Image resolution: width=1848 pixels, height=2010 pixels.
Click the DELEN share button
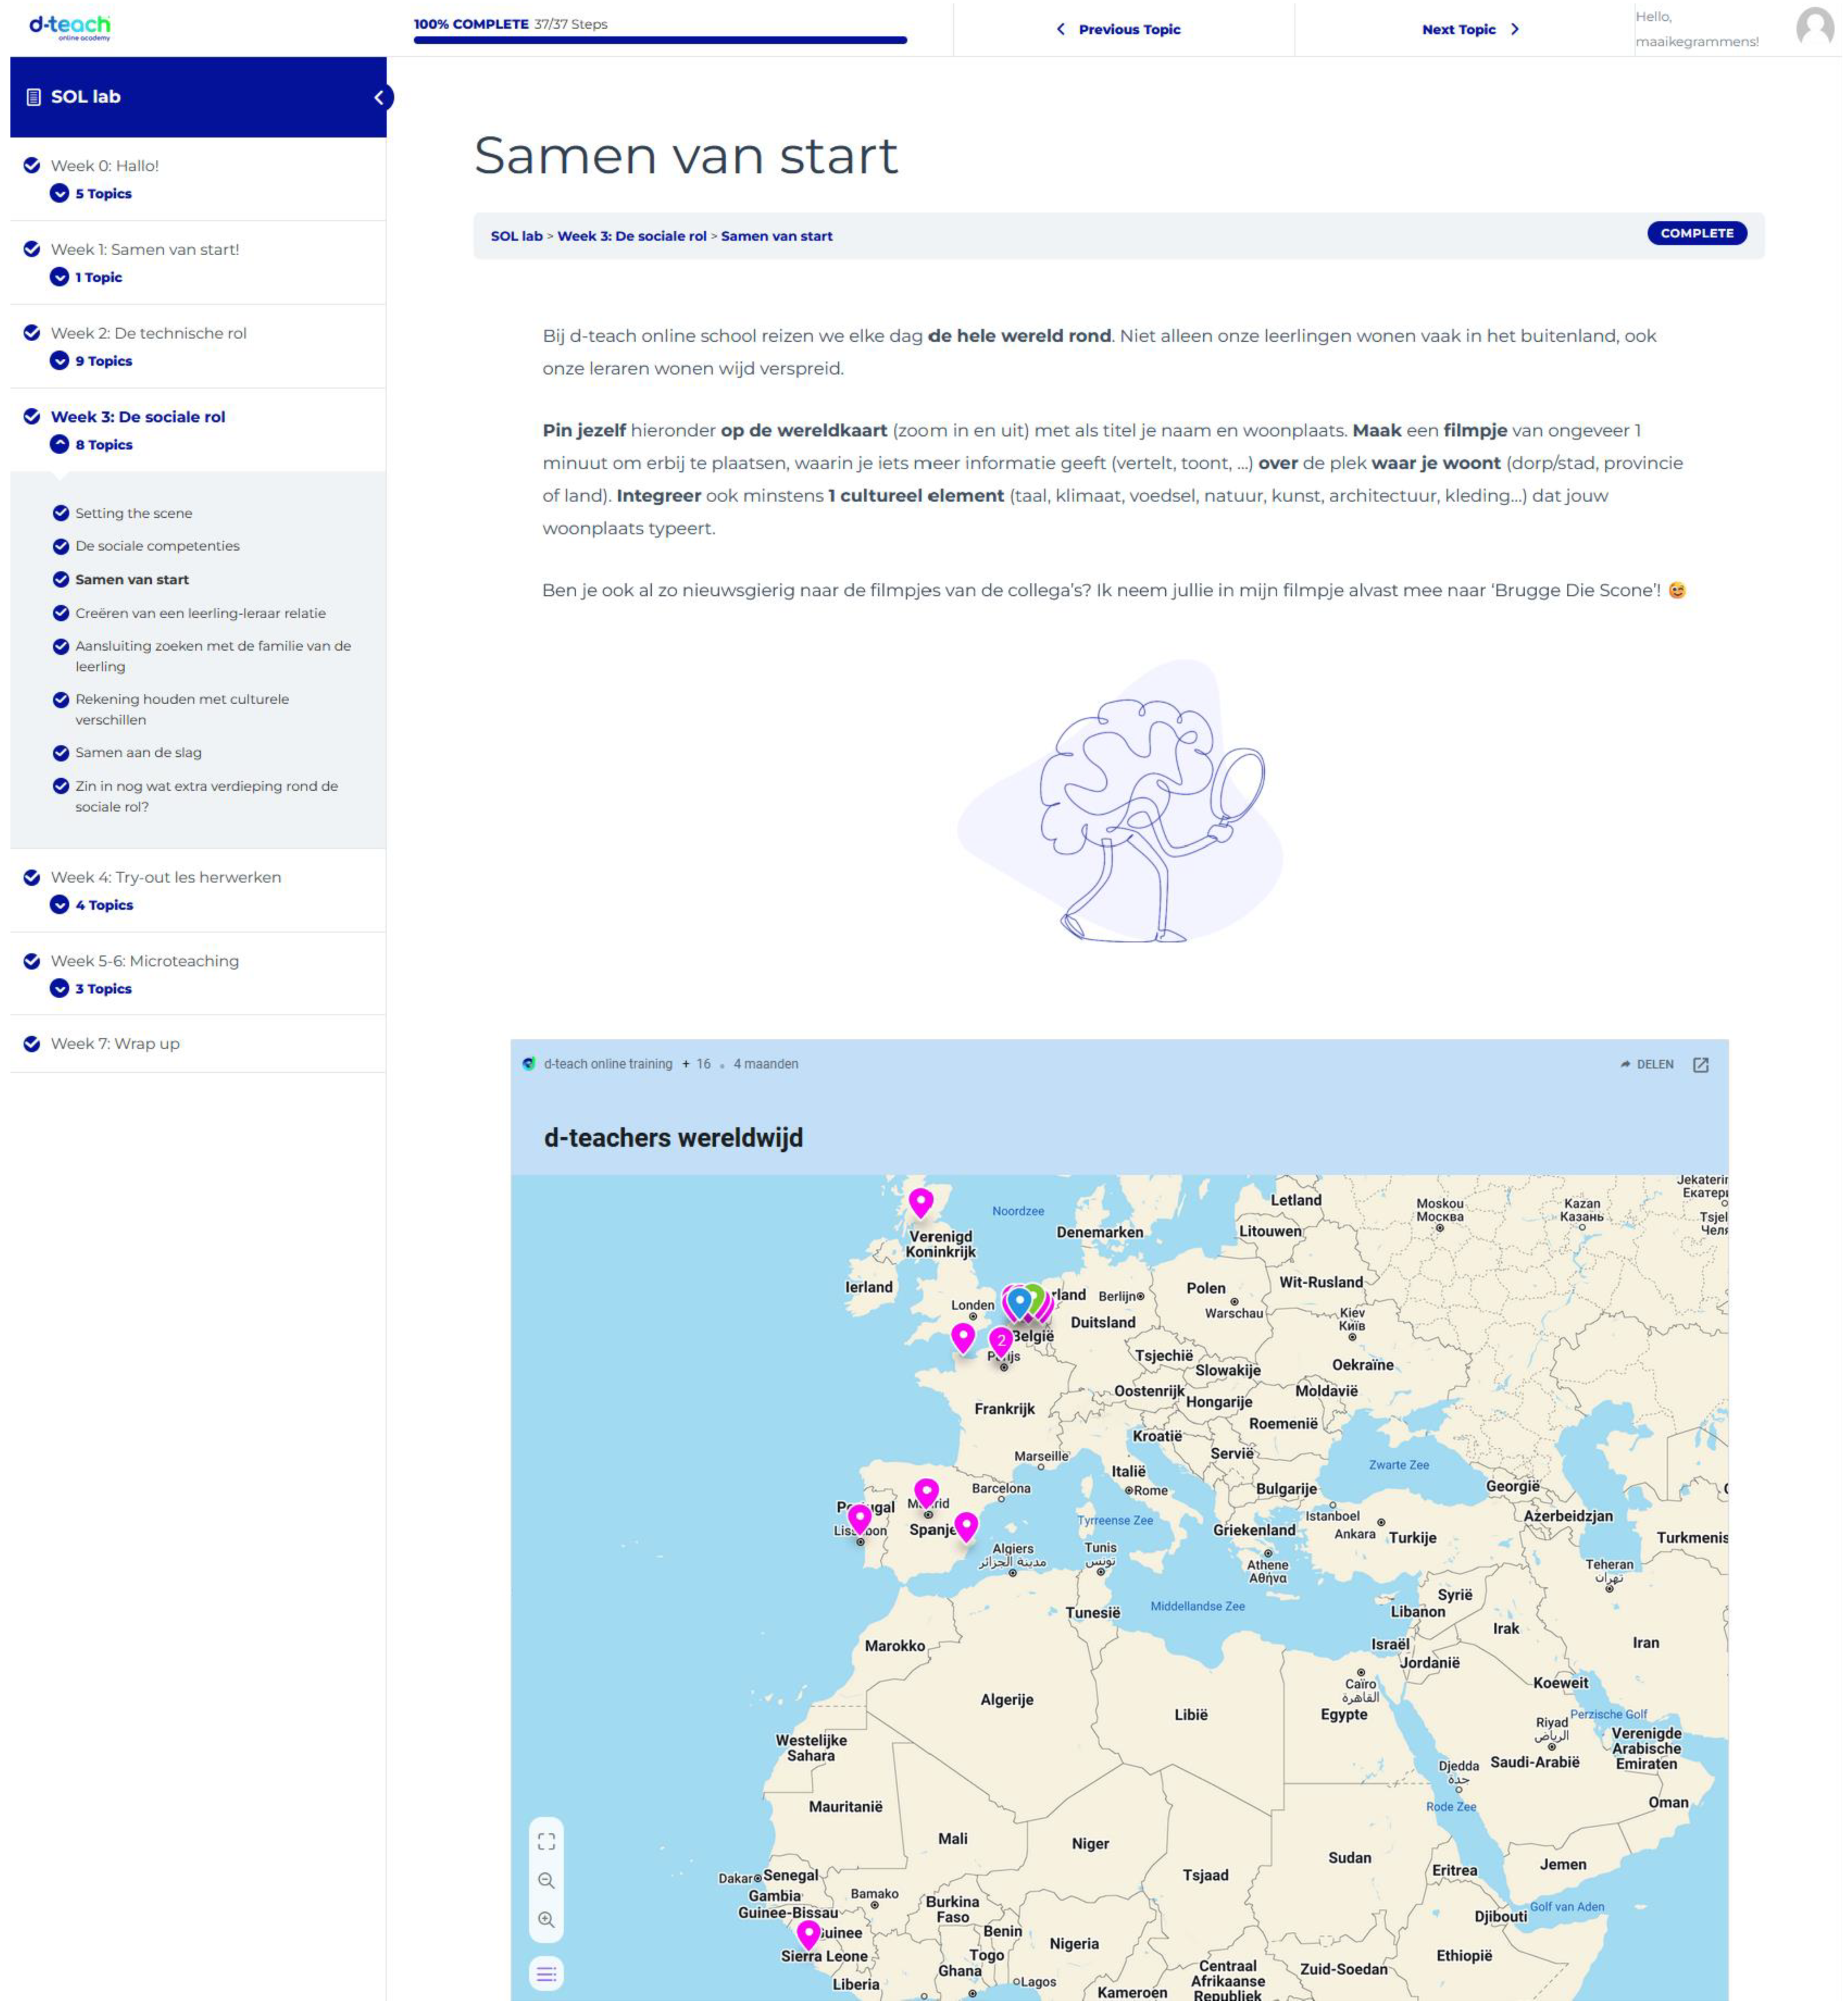pyautogui.click(x=1646, y=1064)
